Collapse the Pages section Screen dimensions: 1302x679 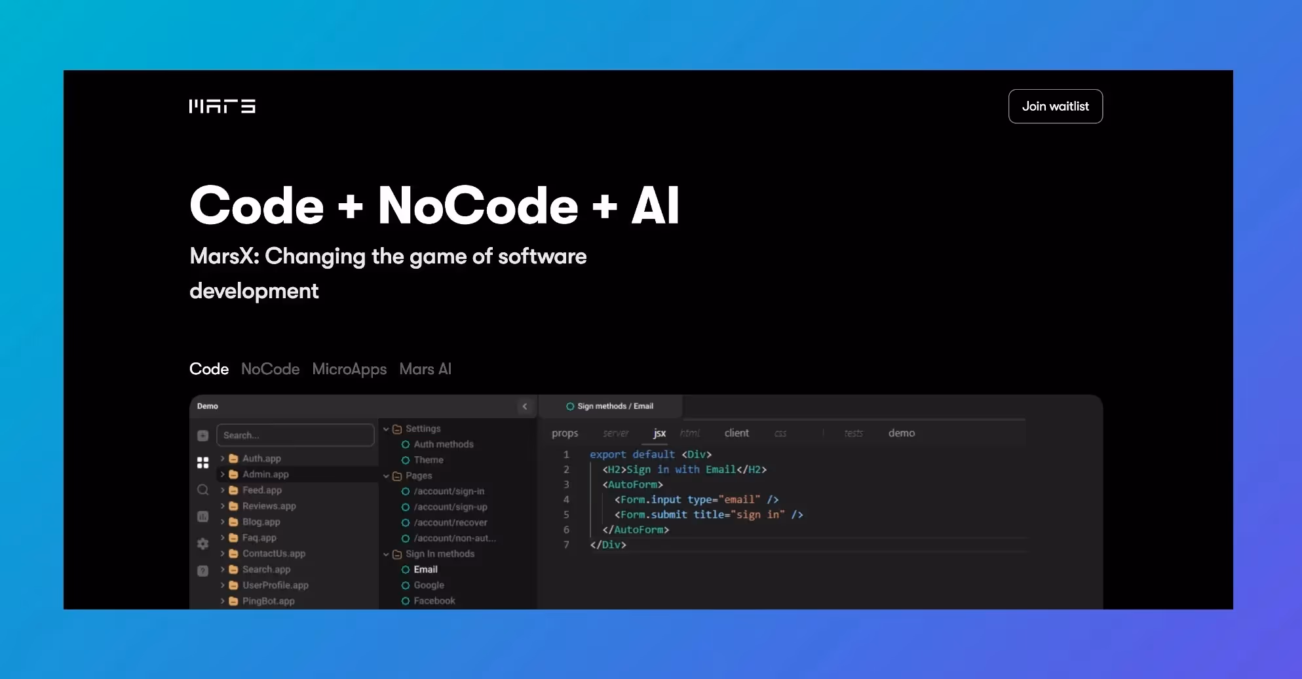385,476
